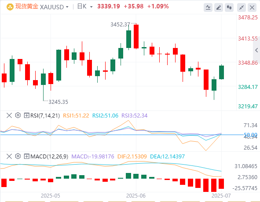Toggle RSI panel expand plus box
Viewport: 260px width, 202px height.
coord(26,115)
